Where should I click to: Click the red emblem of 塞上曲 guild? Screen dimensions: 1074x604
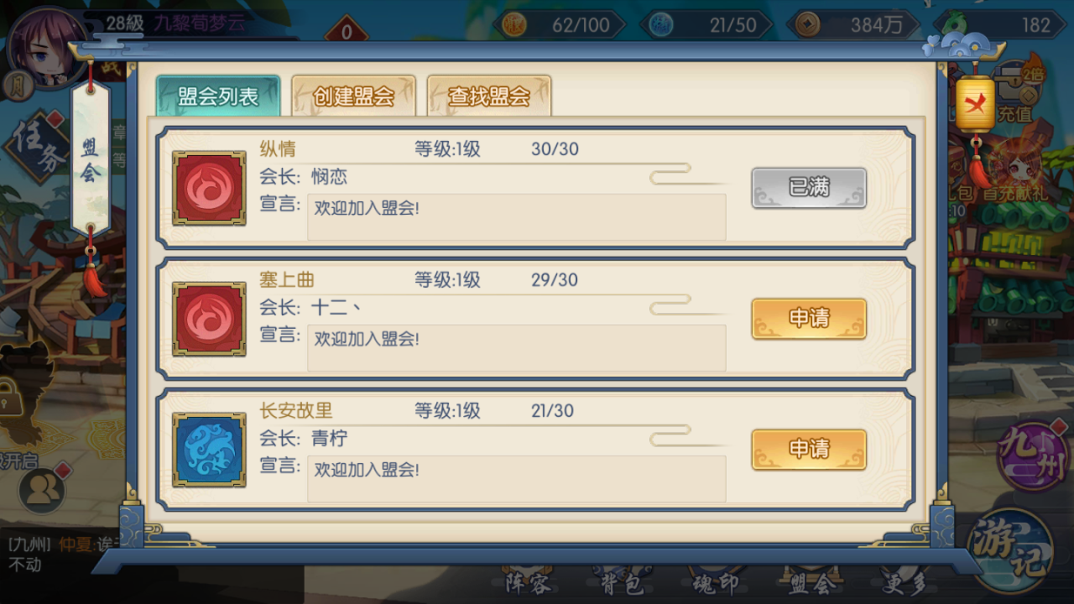pyautogui.click(x=209, y=319)
